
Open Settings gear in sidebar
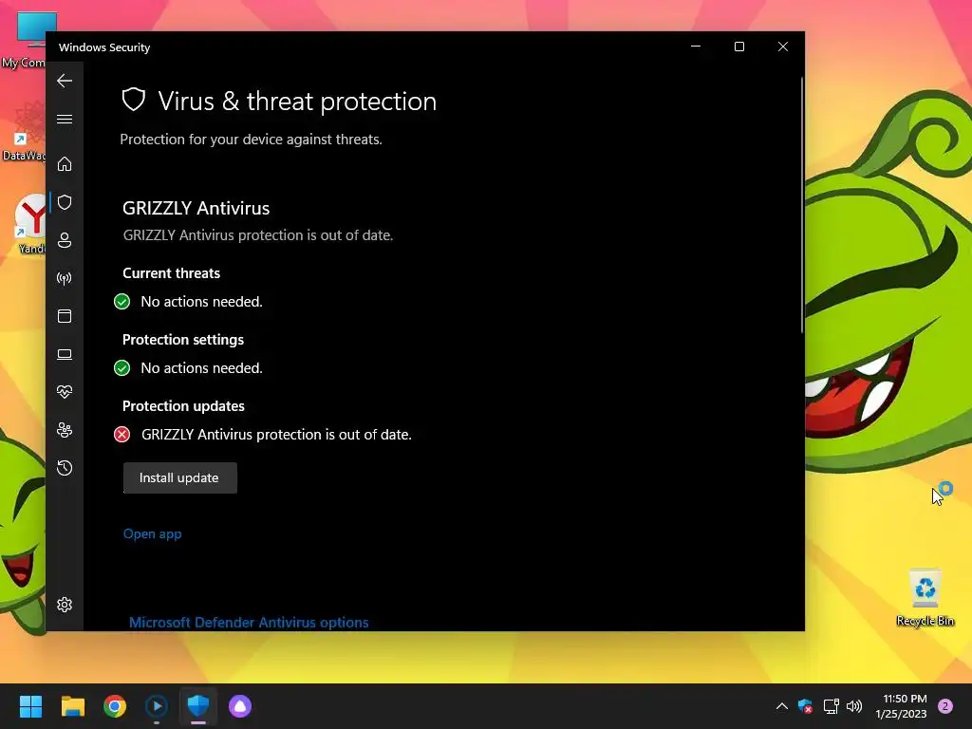[x=65, y=605]
